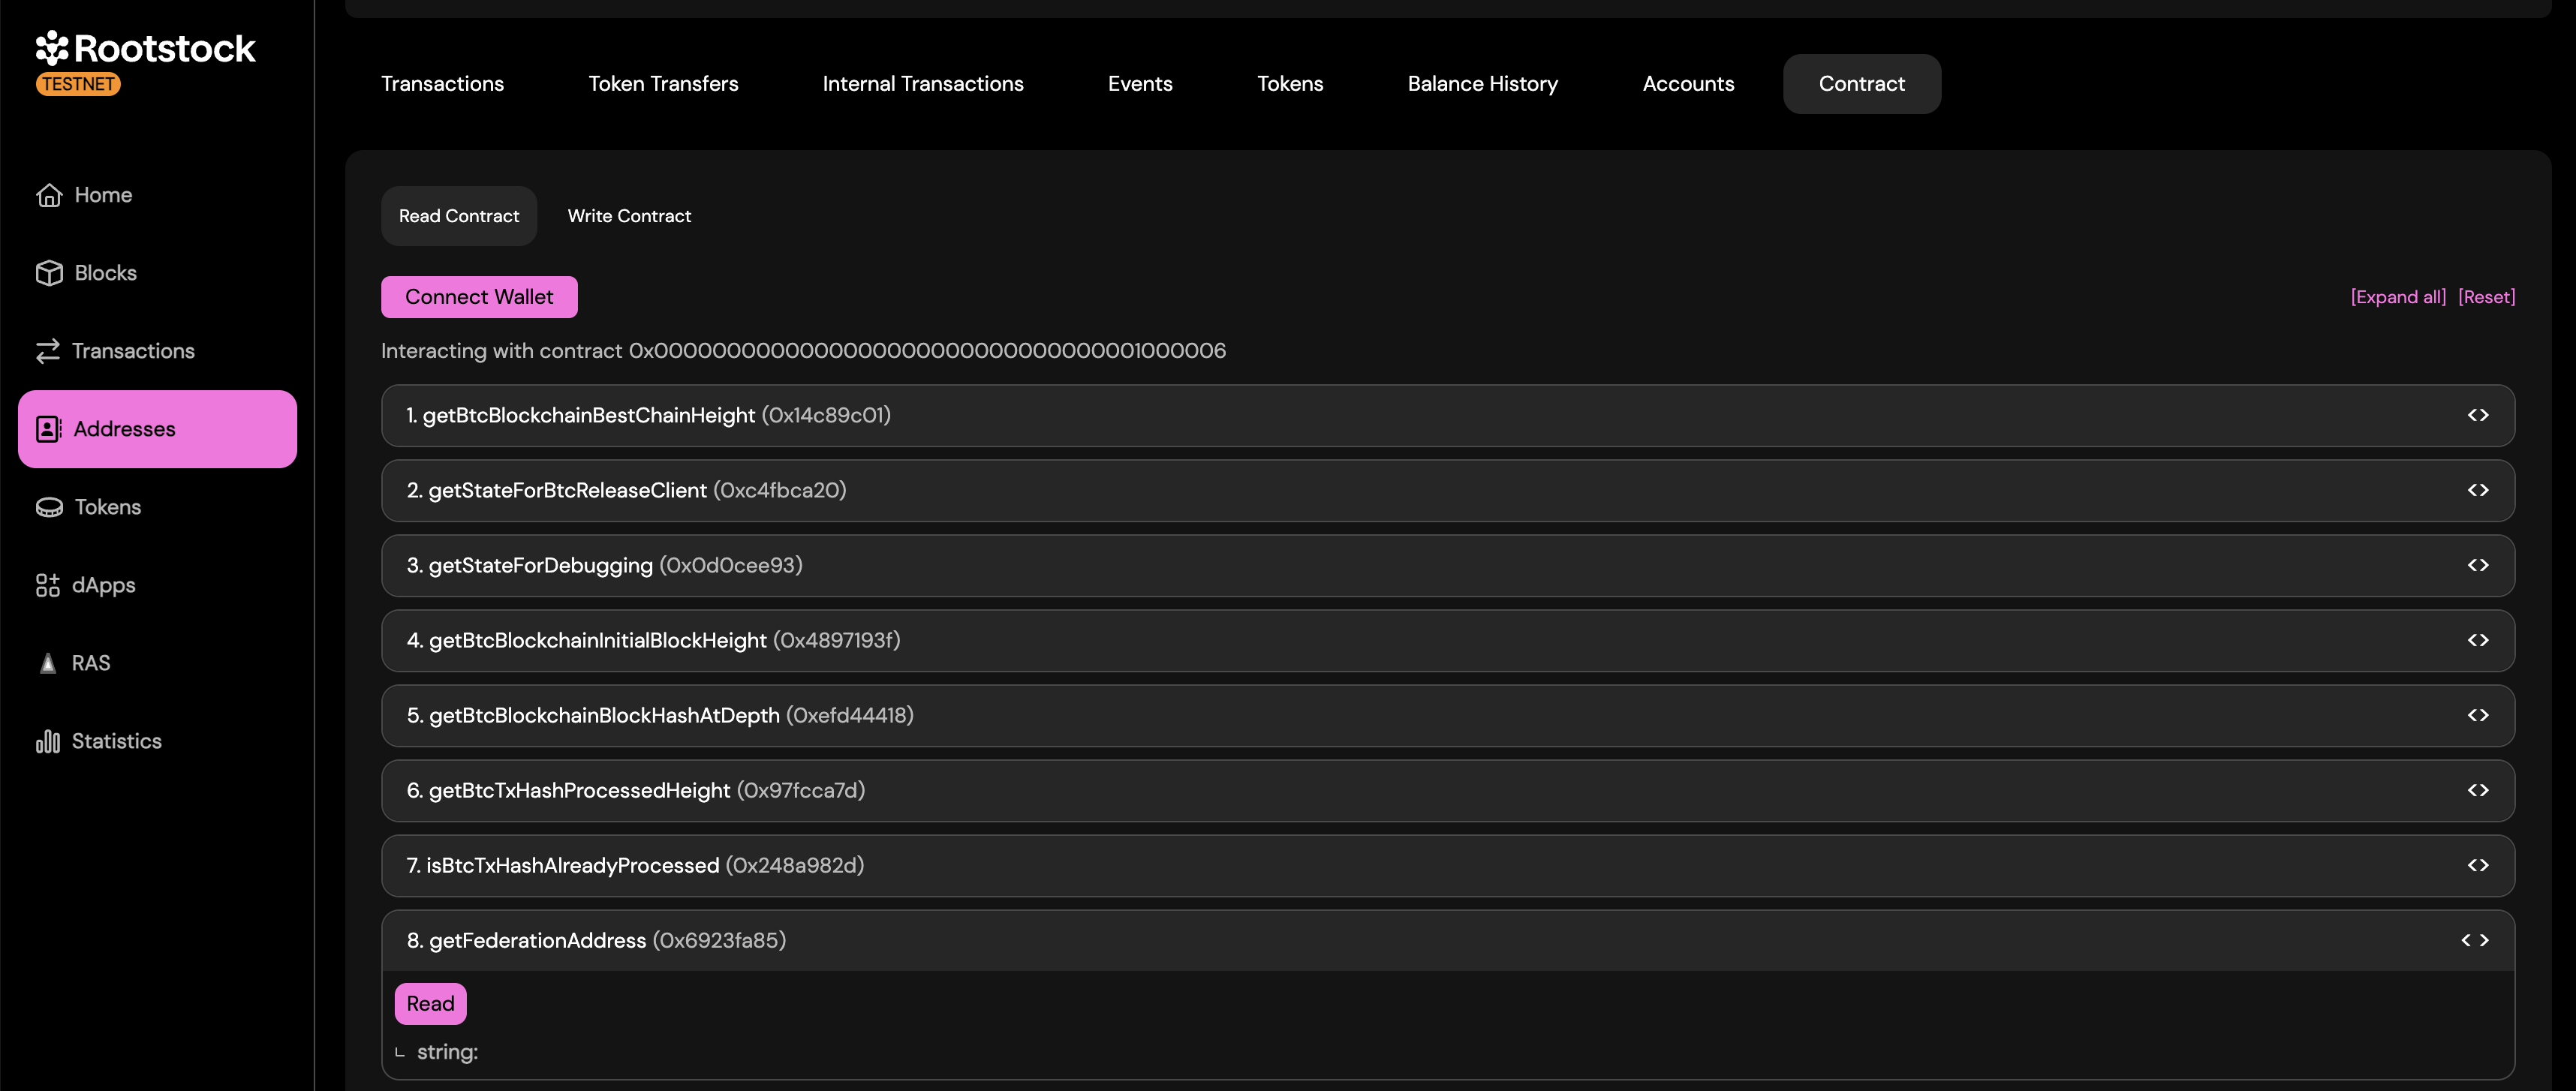Click the Rootstock logo icon

coord(52,48)
